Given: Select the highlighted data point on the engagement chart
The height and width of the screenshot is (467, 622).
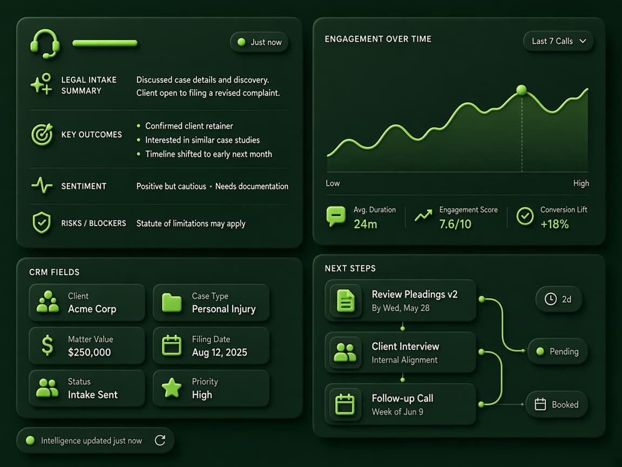Looking at the screenshot, I should pos(522,90).
